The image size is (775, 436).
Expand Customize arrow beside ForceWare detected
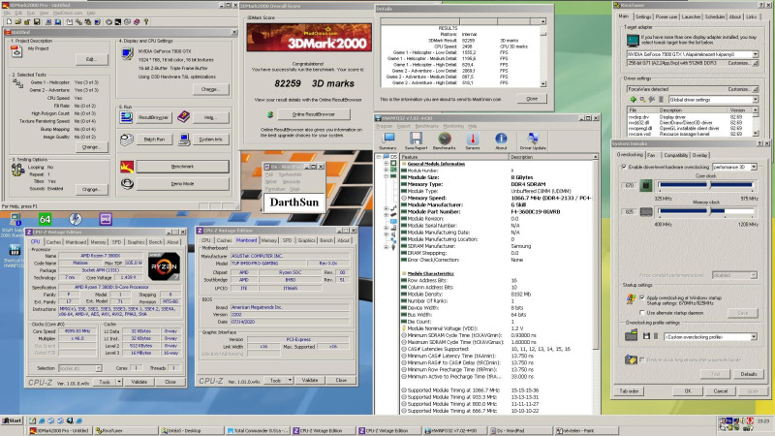756,89
